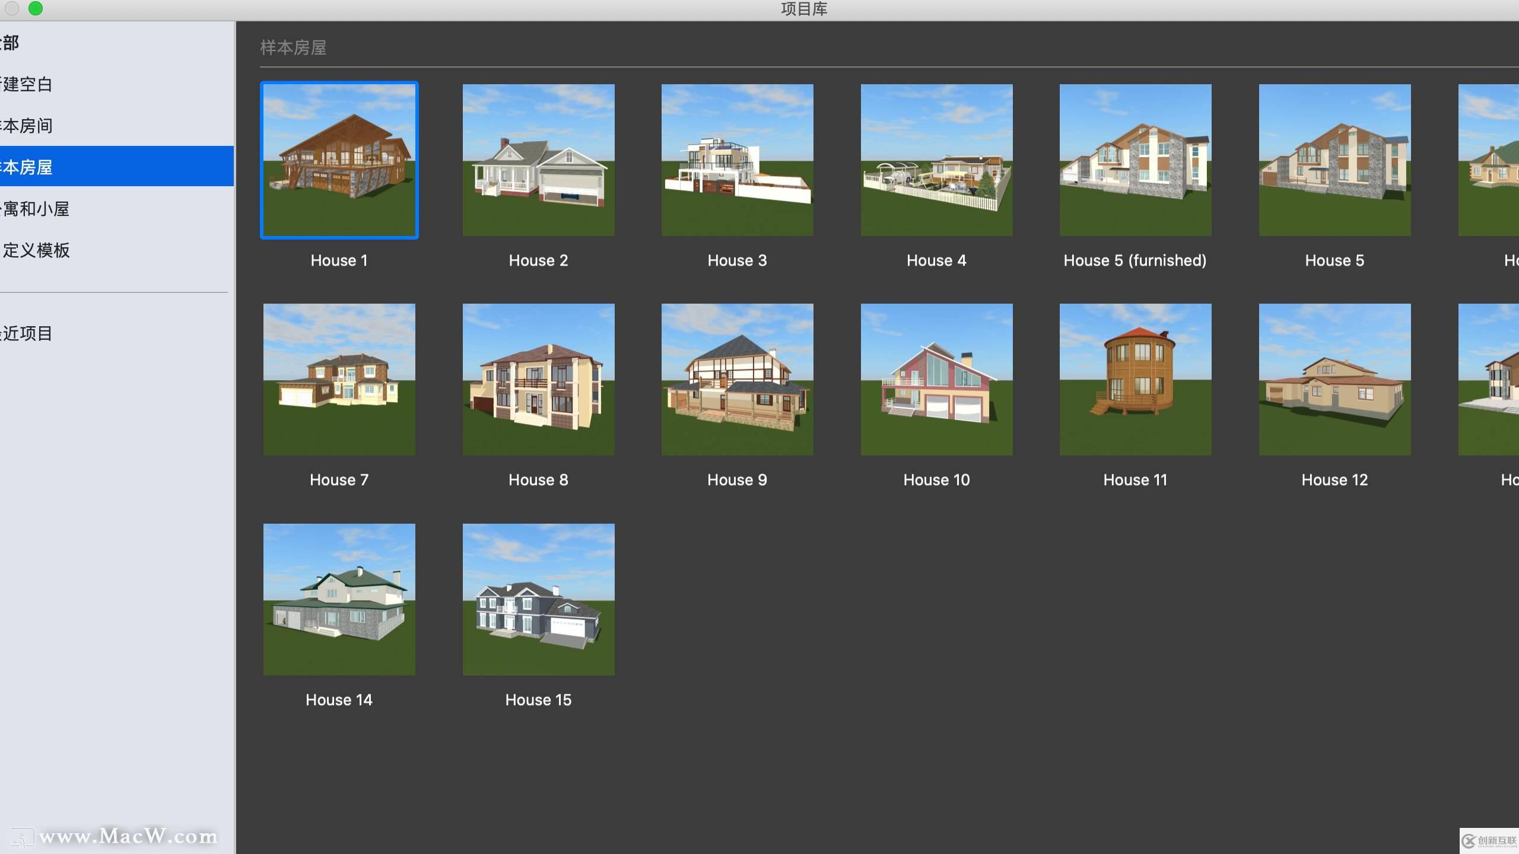Open House 14 green-roof sample

pyautogui.click(x=339, y=599)
